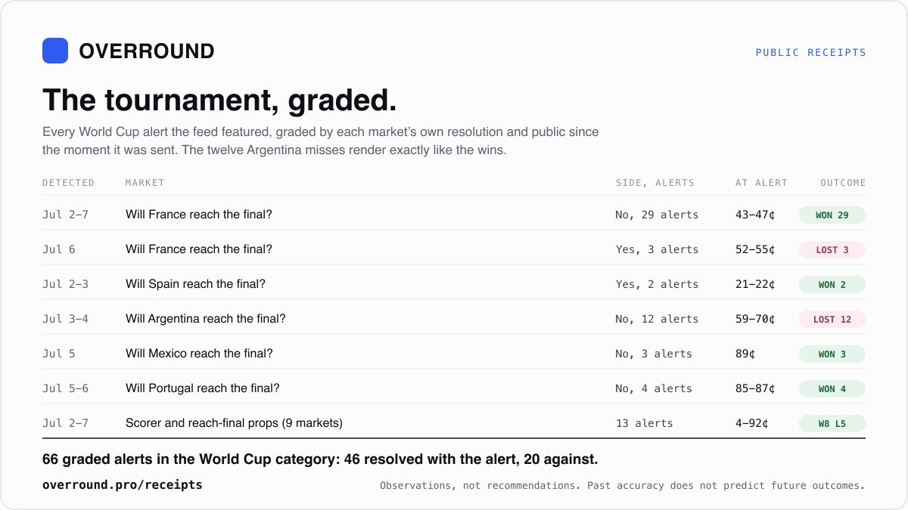This screenshot has height=510, width=908.
Task: Click the 89¢ price cell
Action: [745, 354]
